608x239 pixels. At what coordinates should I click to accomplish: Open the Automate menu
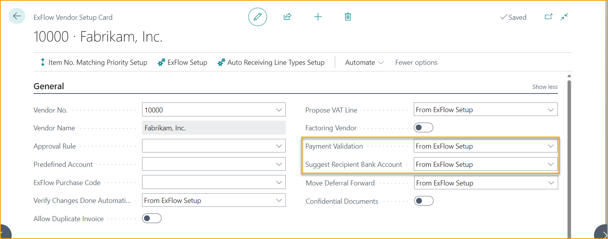[x=364, y=62]
